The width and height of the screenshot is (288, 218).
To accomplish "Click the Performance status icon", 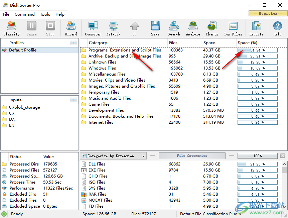I will tap(4, 188).
